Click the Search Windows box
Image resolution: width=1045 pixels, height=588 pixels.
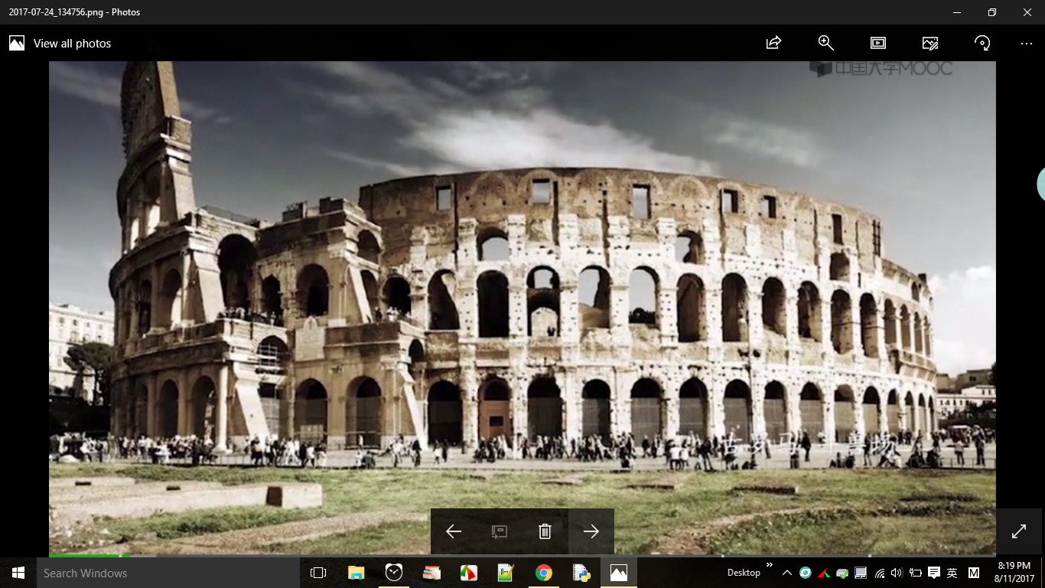(x=168, y=573)
